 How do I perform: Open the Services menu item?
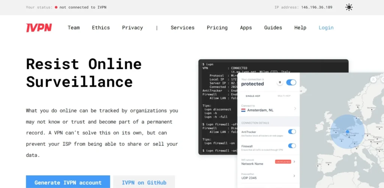click(x=183, y=28)
